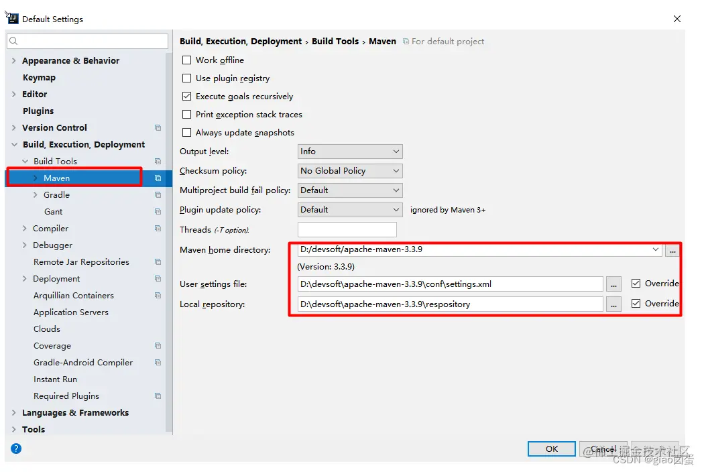This screenshot has height=472, width=704.
Task: Close the Default Settings dialog
Action: click(677, 19)
